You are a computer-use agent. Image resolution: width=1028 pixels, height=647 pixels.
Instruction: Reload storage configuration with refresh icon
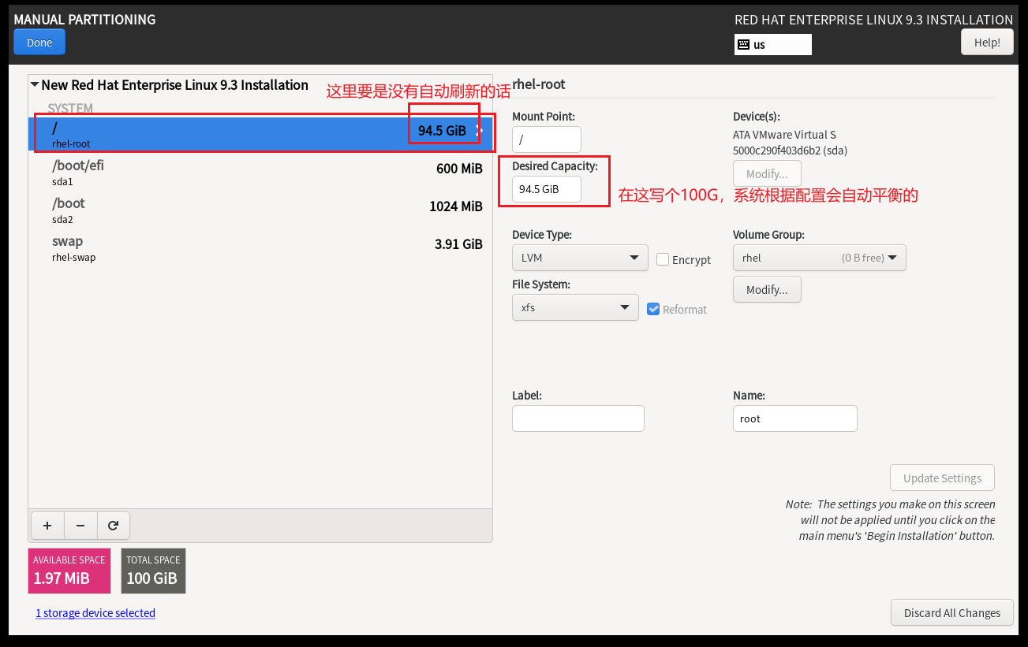(113, 526)
